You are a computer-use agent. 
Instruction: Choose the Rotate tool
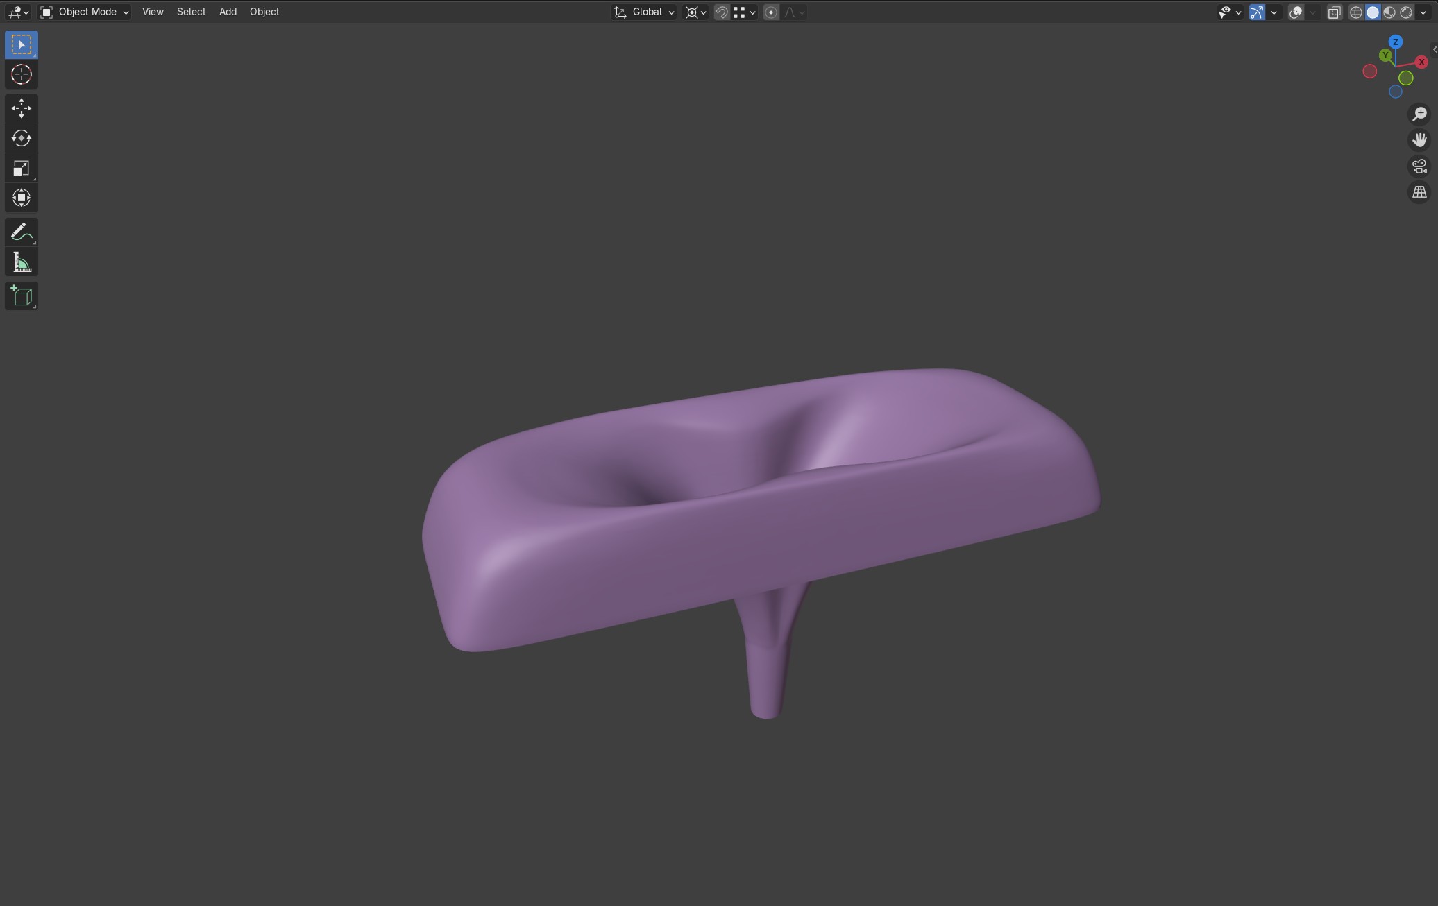pos(21,138)
